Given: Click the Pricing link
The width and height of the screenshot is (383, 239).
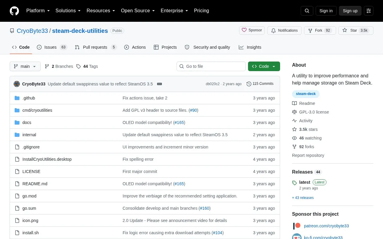Looking at the screenshot, I should click(x=201, y=11).
